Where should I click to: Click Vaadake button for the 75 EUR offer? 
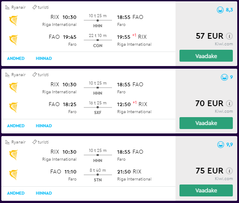click(x=206, y=191)
